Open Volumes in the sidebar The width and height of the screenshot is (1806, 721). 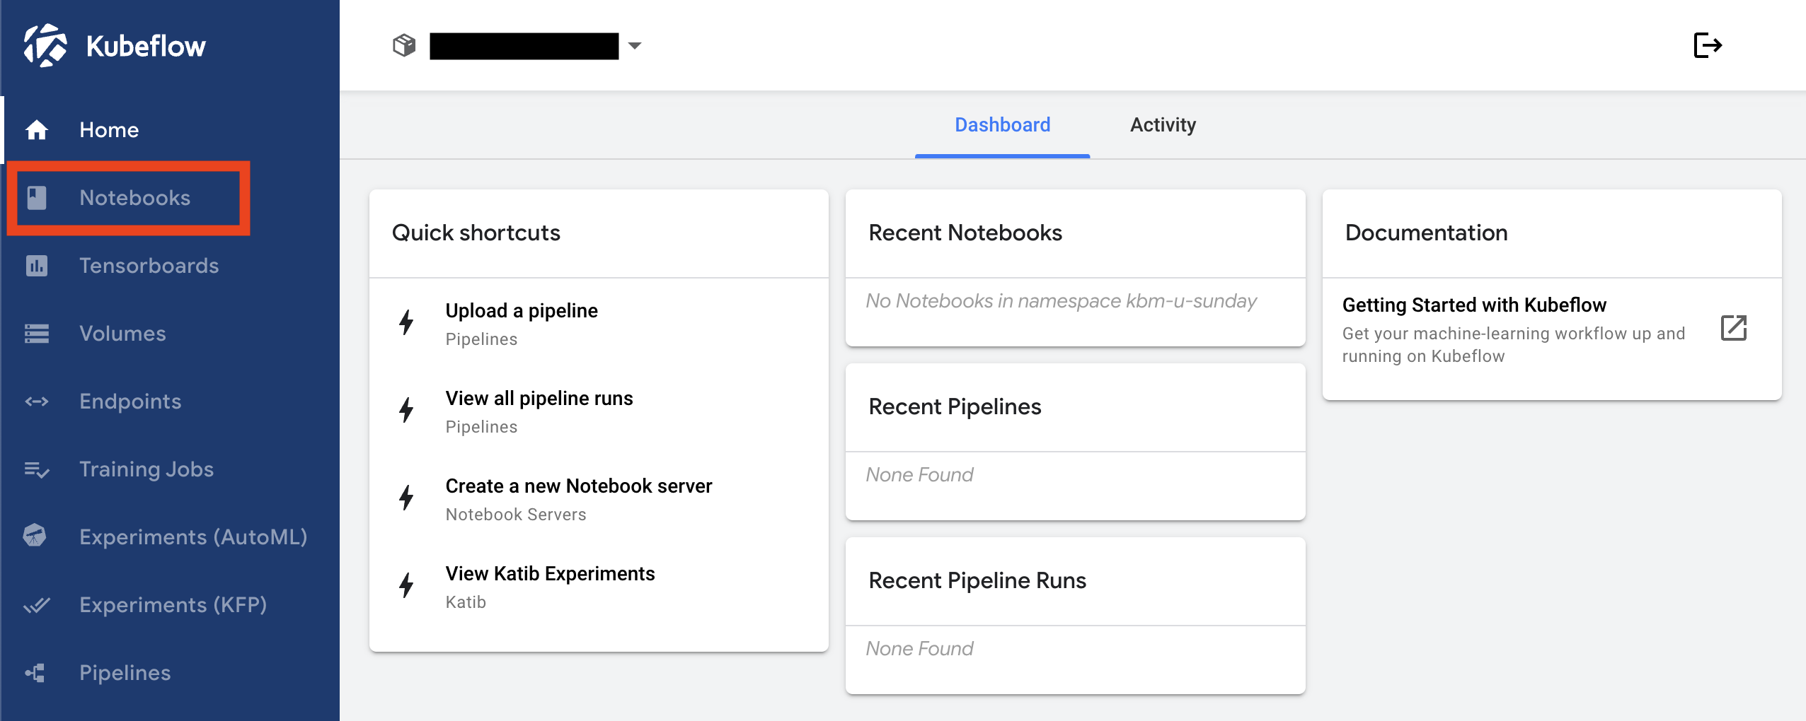coord(171,334)
